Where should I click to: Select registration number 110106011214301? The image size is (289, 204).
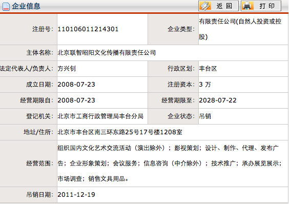pos(88,29)
